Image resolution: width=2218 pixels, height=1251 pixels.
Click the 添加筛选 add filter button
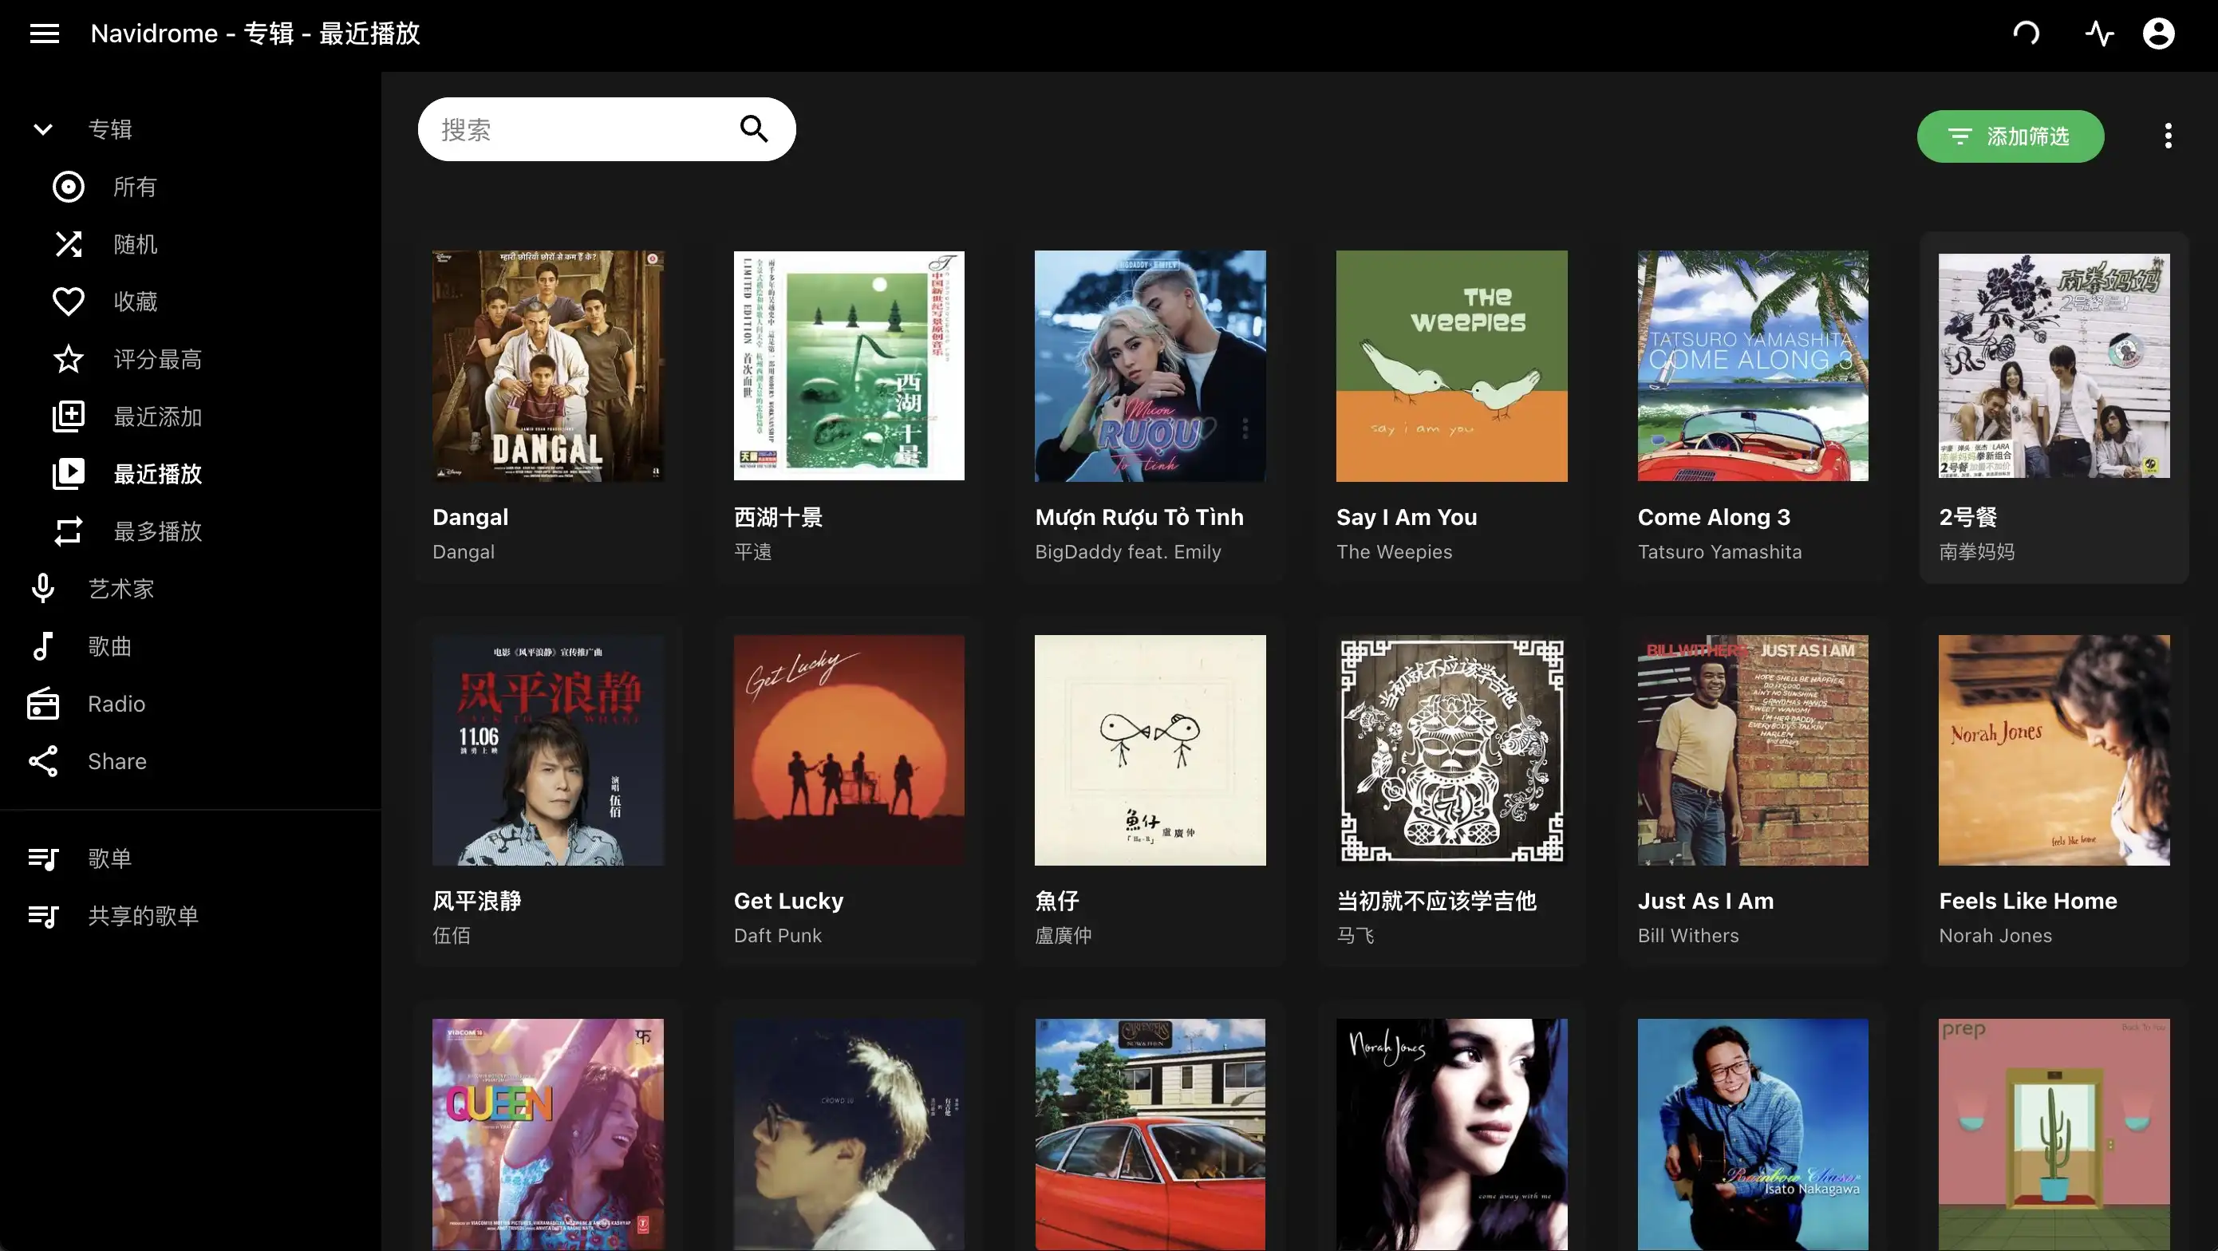pyautogui.click(x=2010, y=136)
